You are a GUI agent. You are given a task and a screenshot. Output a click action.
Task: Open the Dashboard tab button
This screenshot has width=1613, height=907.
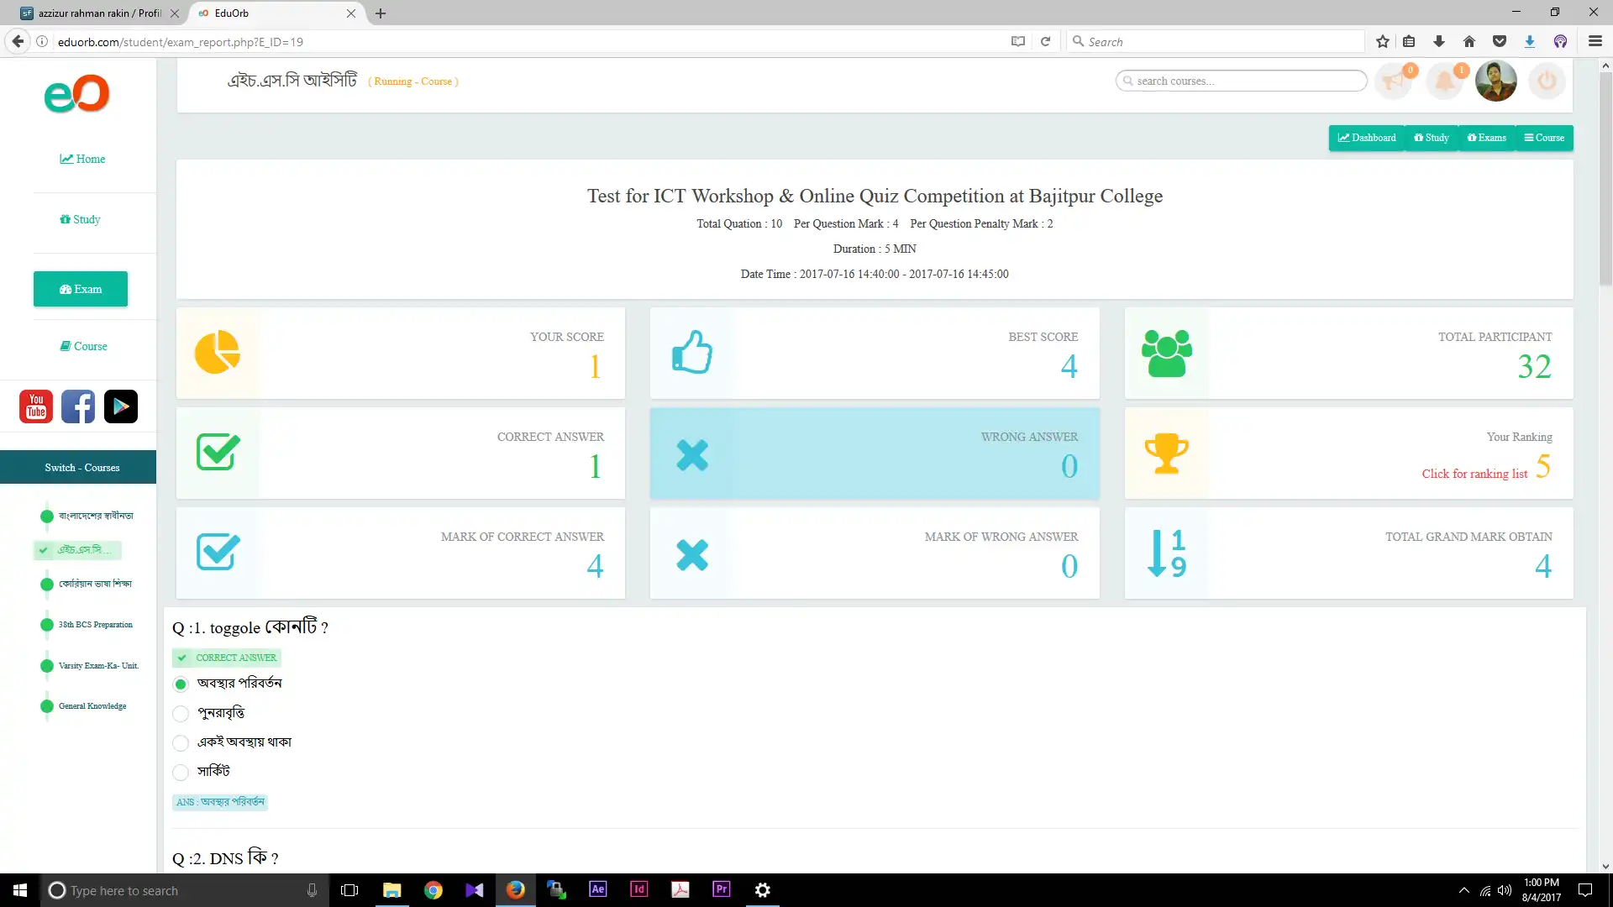click(x=1367, y=138)
